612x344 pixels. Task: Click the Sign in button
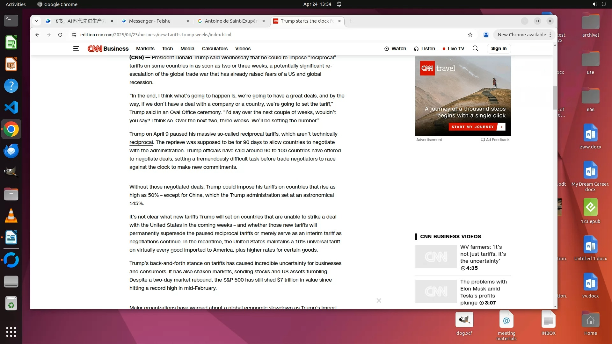[499, 48]
